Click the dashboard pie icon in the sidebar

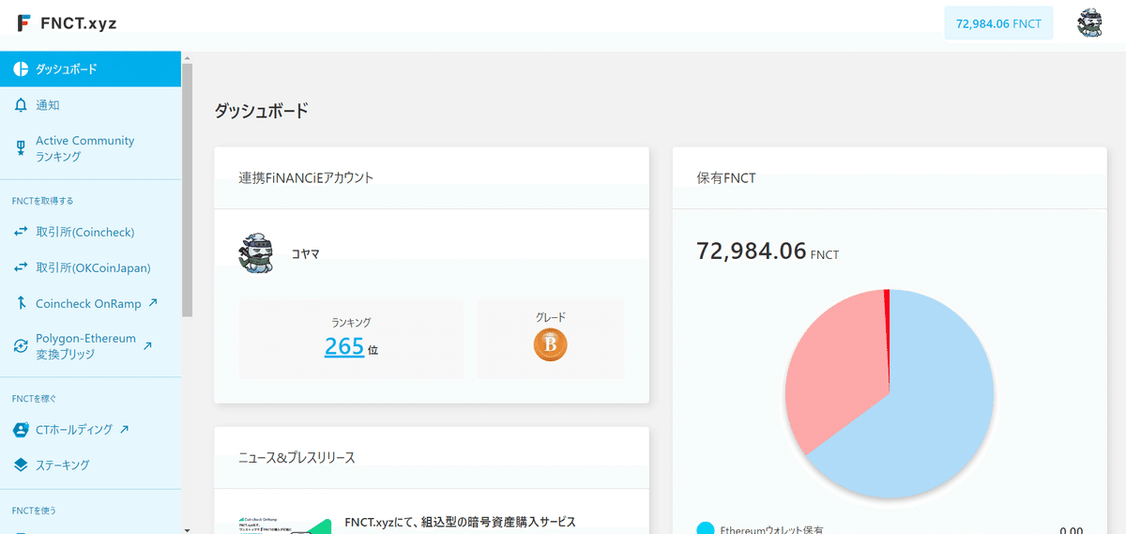(x=21, y=69)
